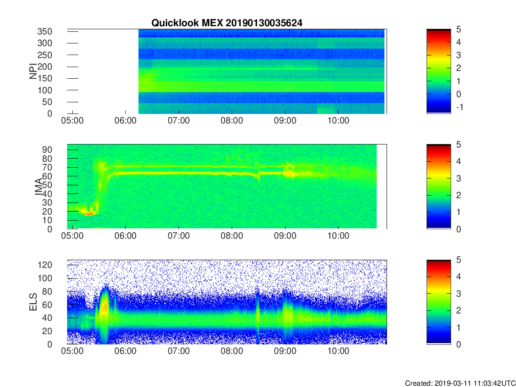Viewport: 516px width, 387px height.
Task: Click the 09:00 label below ELS plot
Action: (286, 352)
